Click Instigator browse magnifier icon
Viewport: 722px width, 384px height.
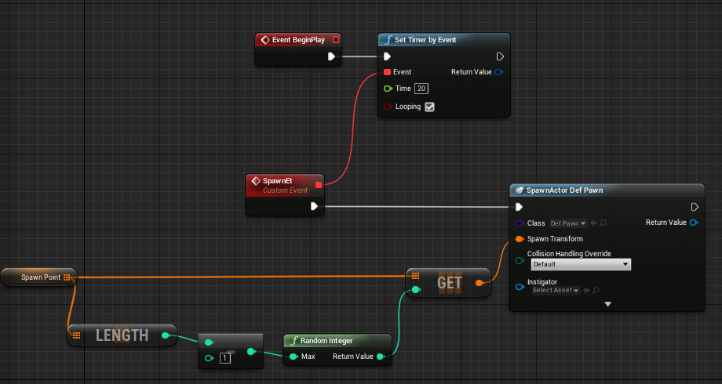coord(596,290)
